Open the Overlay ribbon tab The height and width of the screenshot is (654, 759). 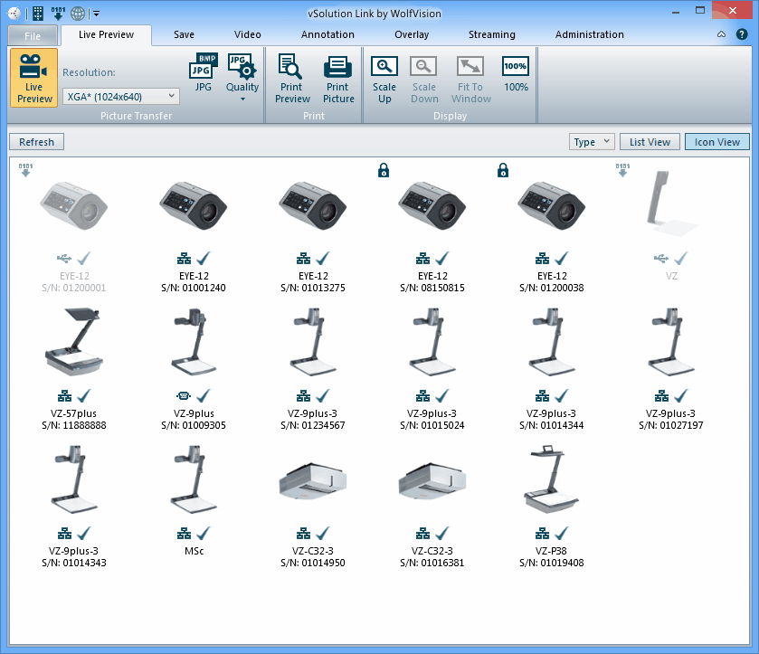412,34
